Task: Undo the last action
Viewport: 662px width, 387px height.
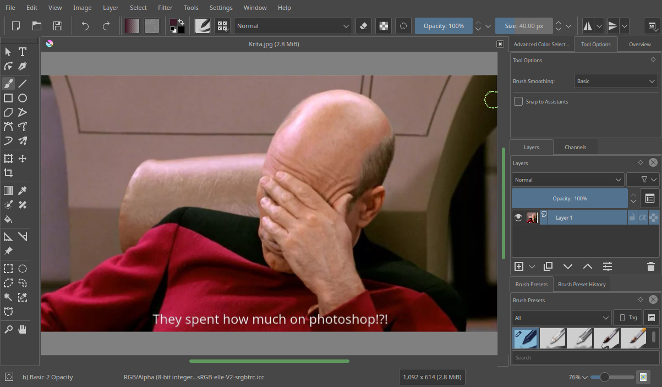Action: (85, 26)
